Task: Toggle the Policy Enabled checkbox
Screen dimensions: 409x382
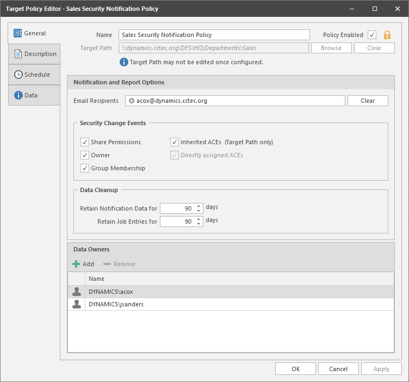Action: click(x=372, y=35)
